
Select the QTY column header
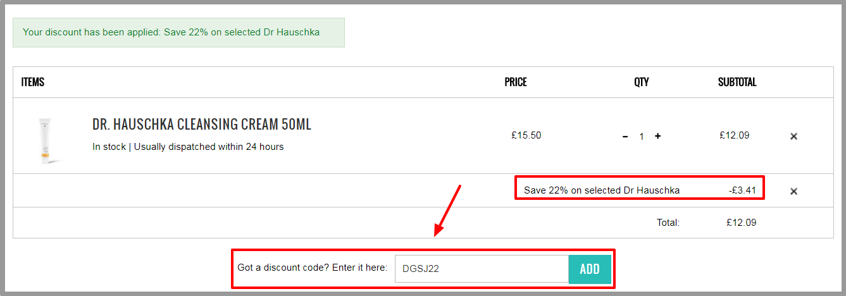(642, 82)
